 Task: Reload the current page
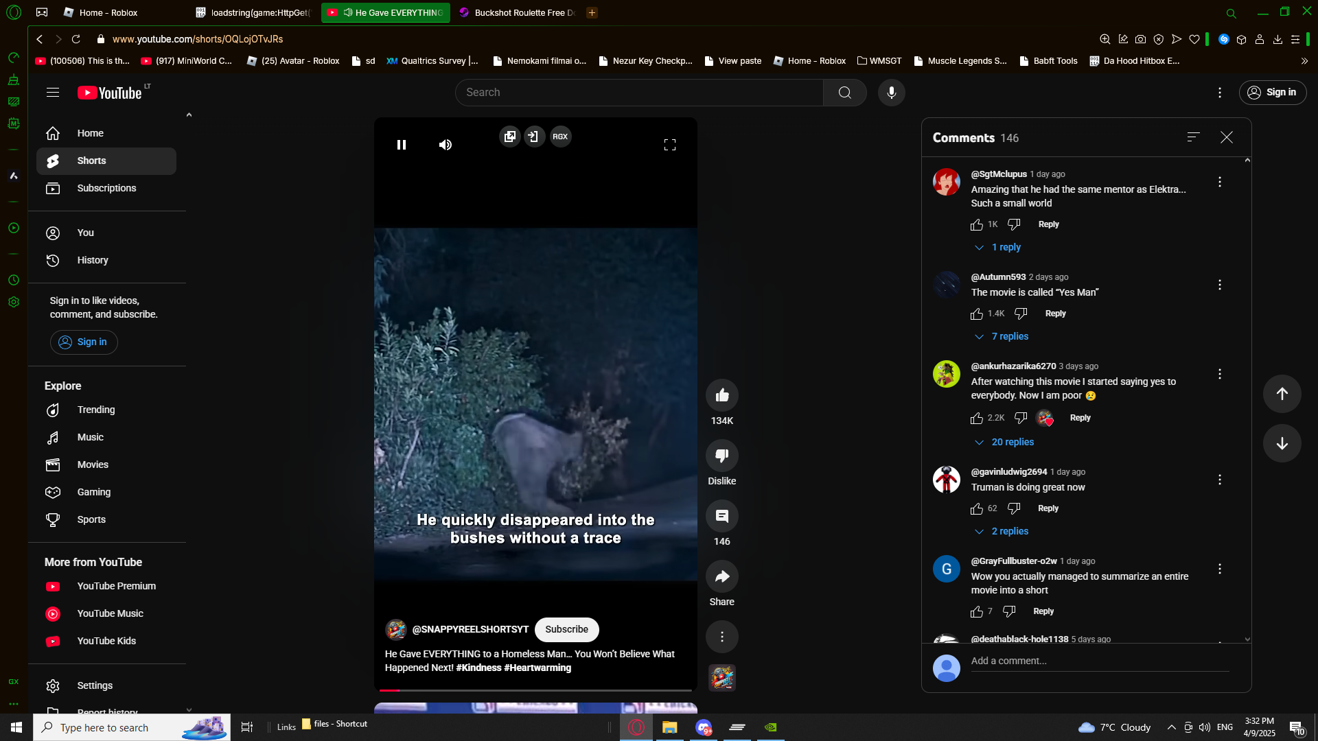click(76, 39)
